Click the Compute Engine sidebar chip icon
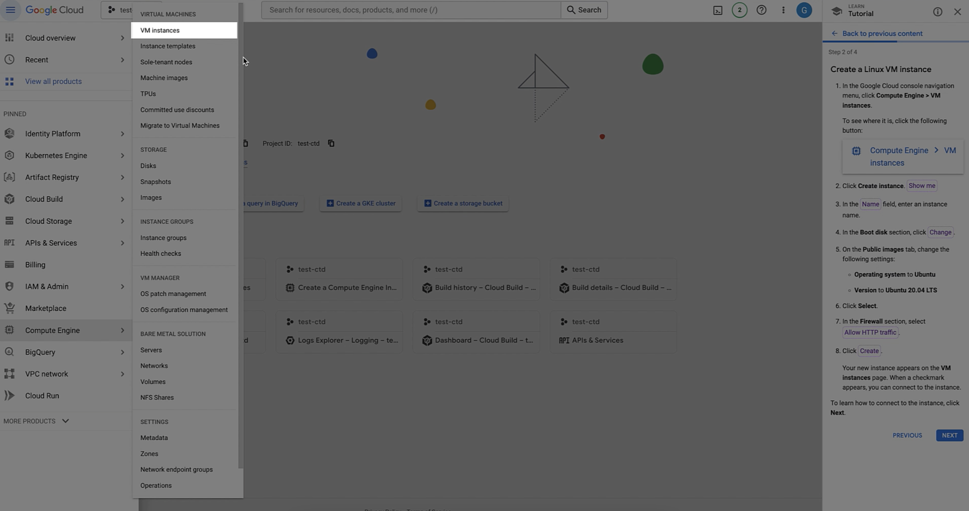Viewport: 969px width, 511px height. coord(9,330)
